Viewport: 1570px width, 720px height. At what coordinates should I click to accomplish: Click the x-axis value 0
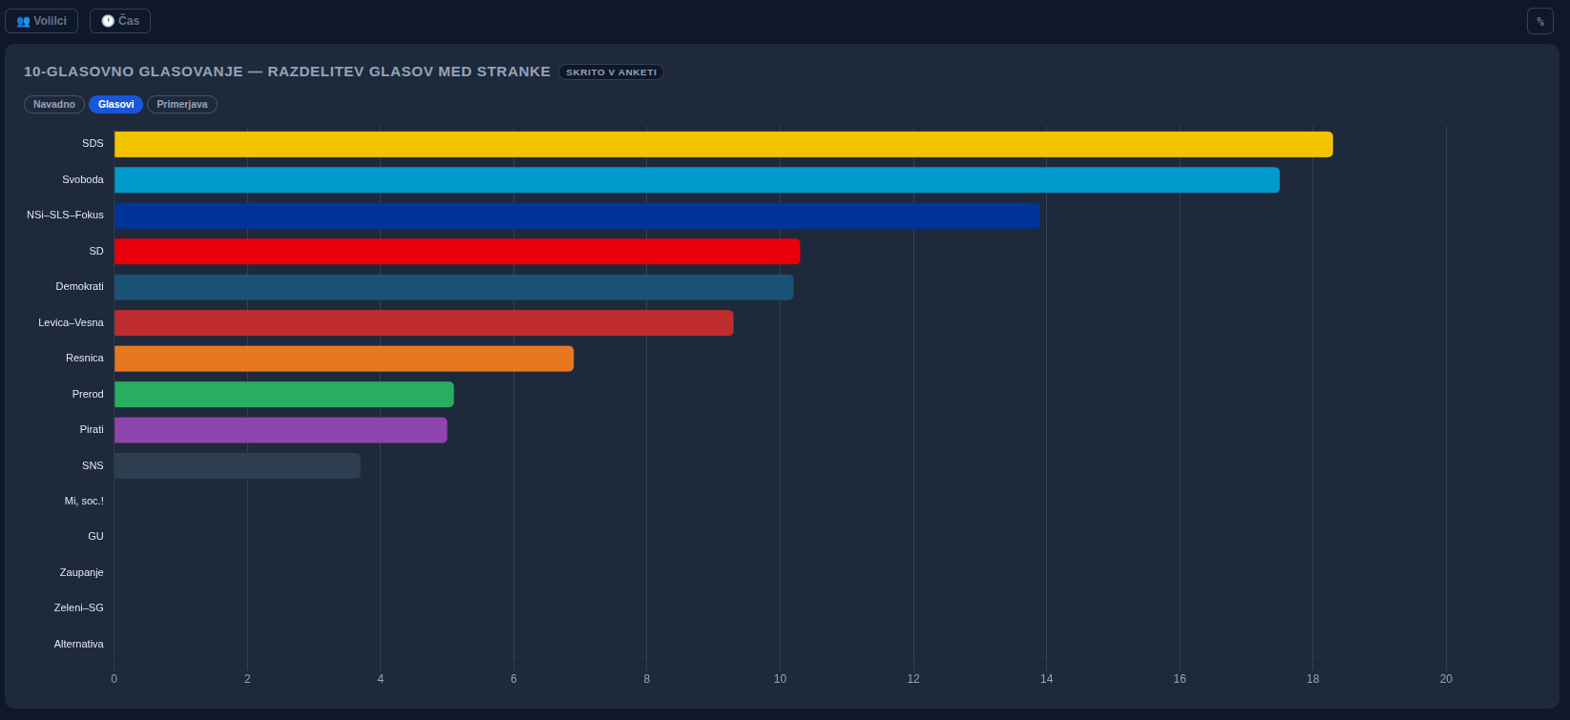point(115,679)
